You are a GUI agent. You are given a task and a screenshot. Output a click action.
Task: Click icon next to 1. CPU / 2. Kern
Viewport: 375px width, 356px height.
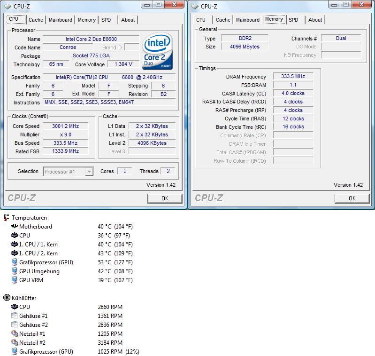point(15,253)
